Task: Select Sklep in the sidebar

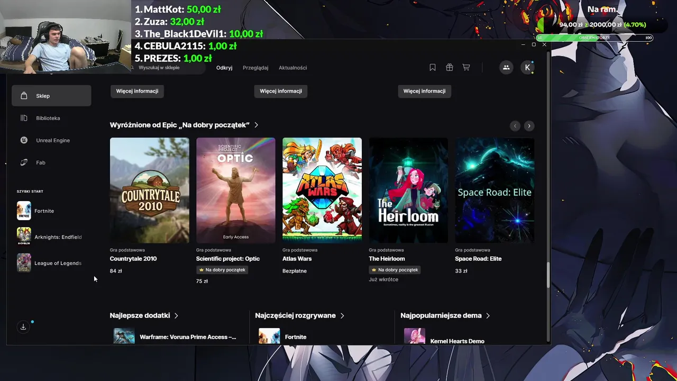Action: [51, 96]
